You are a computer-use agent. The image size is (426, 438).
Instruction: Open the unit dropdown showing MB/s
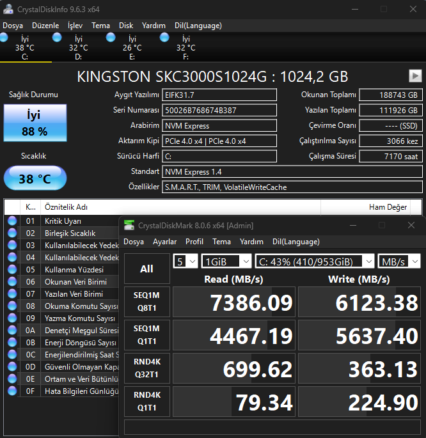399,261
